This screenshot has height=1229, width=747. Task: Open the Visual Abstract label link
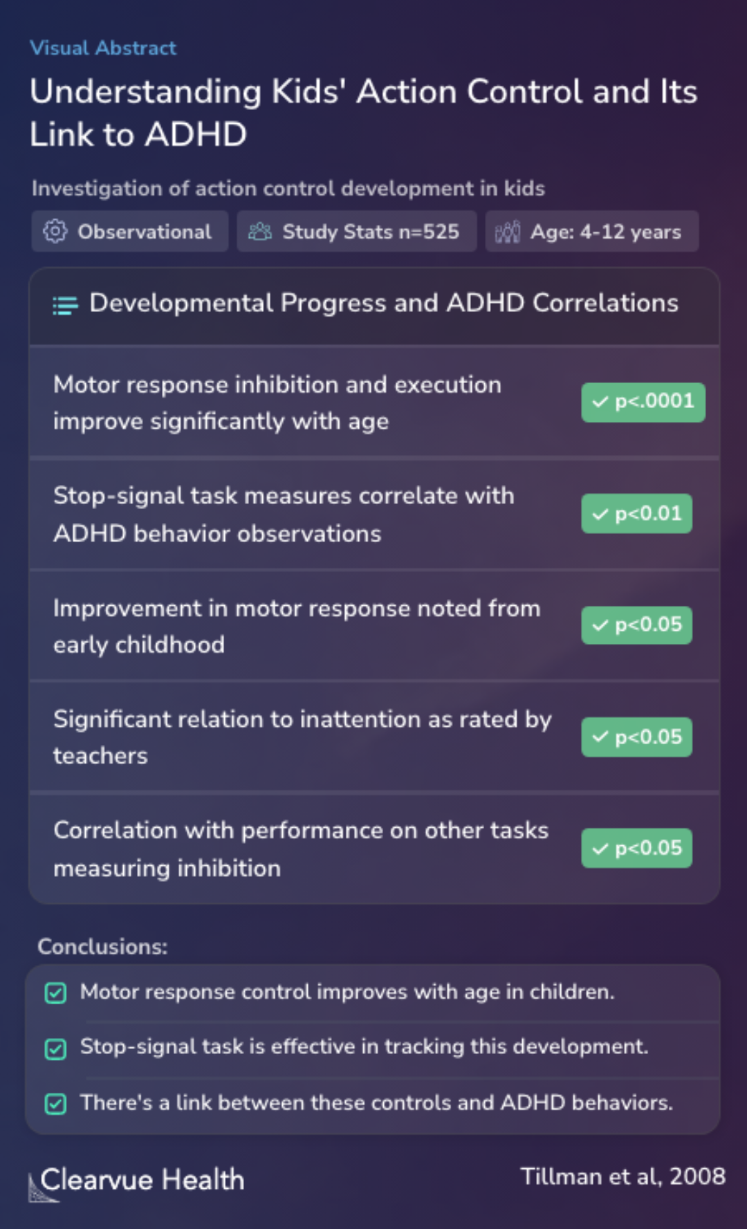point(103,48)
